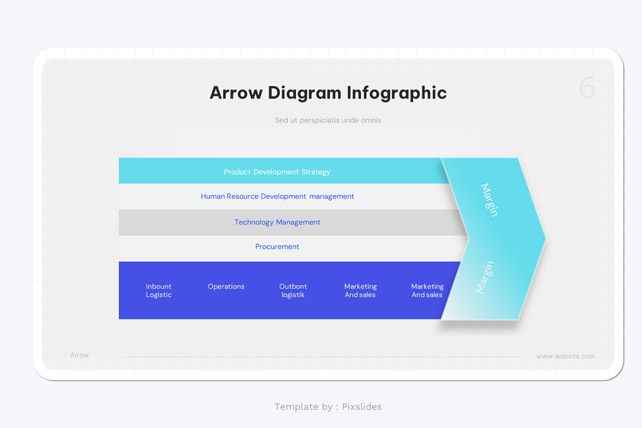The image size is (642, 428).
Task: Click the 'Procurement' row label
Action: point(277,247)
